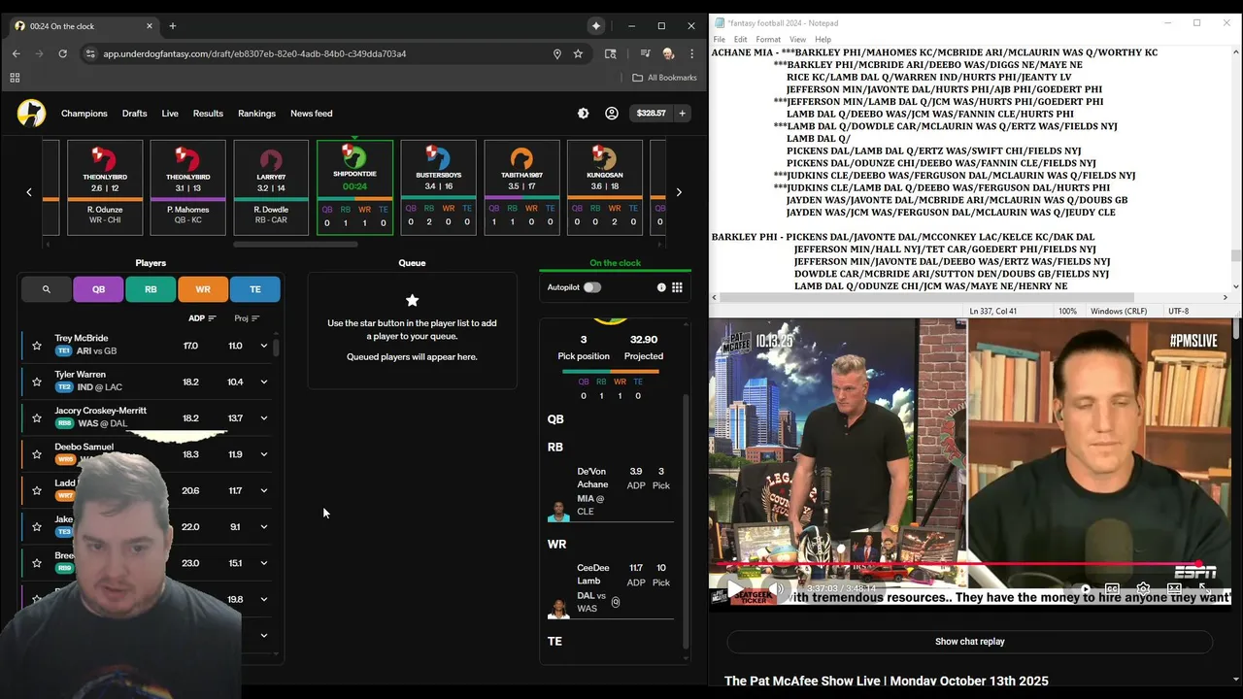Screen dimensions: 1243x699
Task: Click the Notepad horizontal scrollbar
Action: click(x=928, y=298)
